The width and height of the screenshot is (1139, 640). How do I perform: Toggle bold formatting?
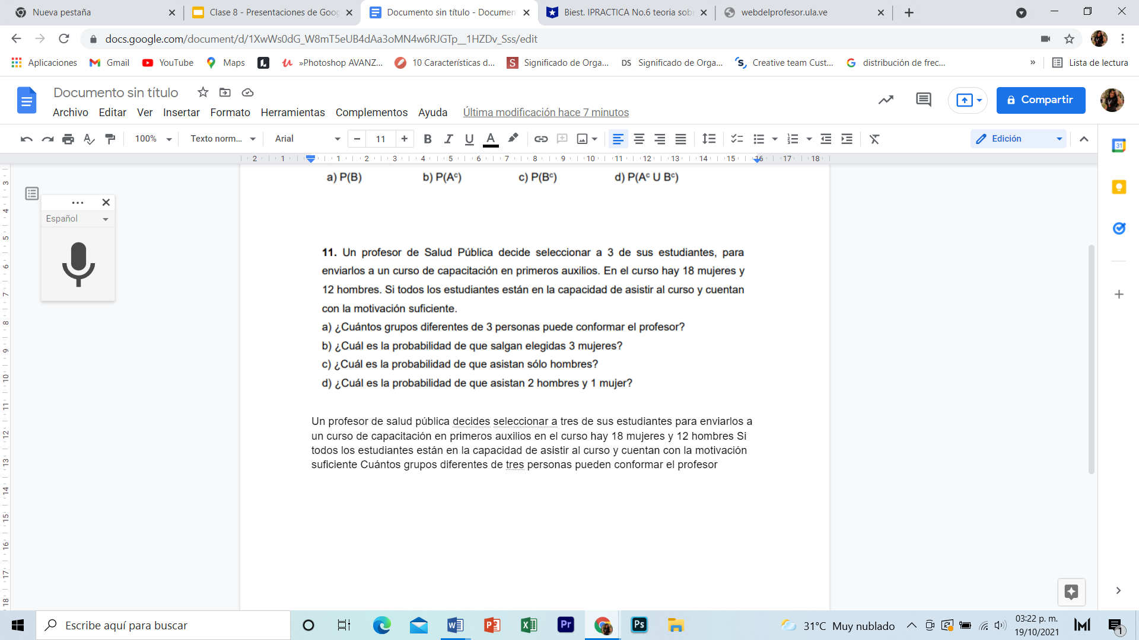click(x=427, y=139)
